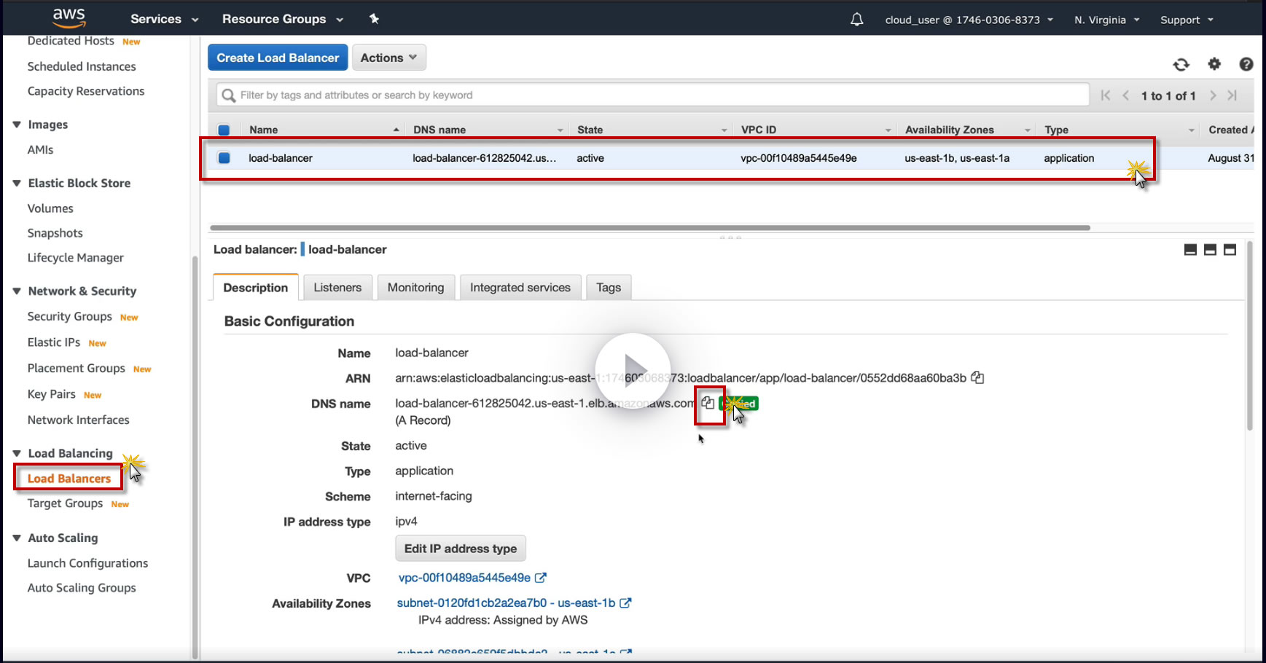Viewport: 1266px width, 663px height.
Task: Open Load Balancers in the sidebar
Action: (x=69, y=479)
